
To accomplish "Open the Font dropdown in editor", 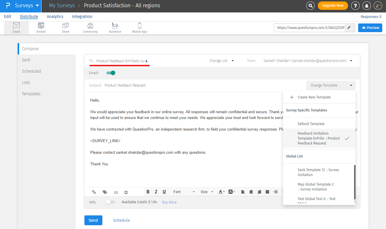I will [x=184, y=192].
